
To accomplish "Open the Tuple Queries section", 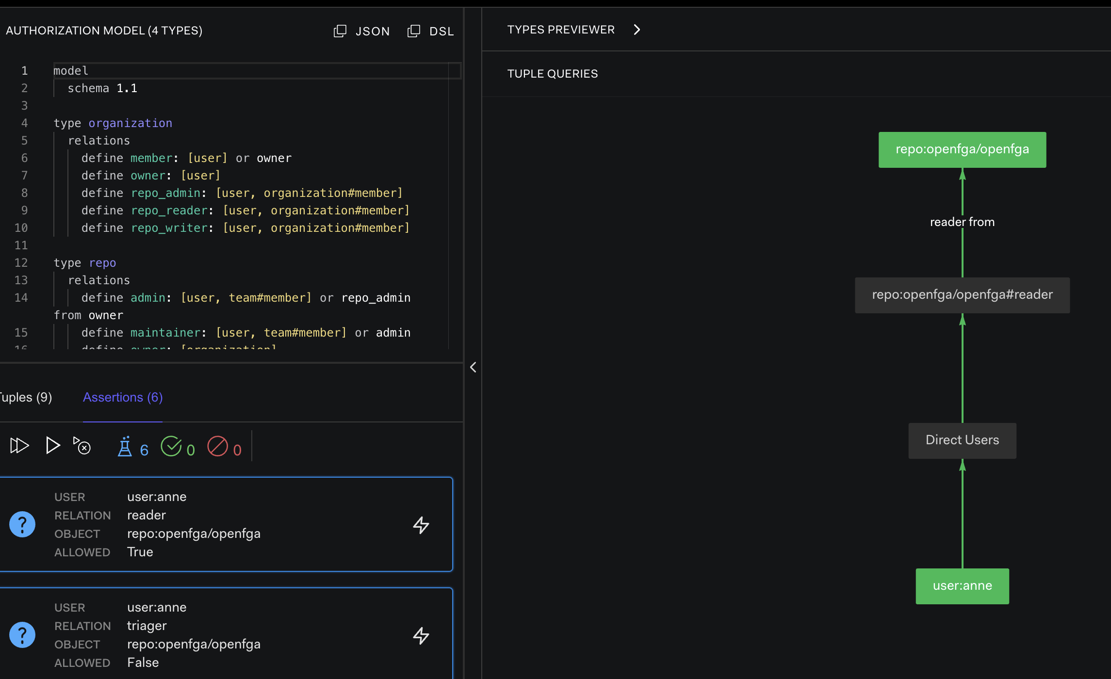I will click(x=553, y=74).
